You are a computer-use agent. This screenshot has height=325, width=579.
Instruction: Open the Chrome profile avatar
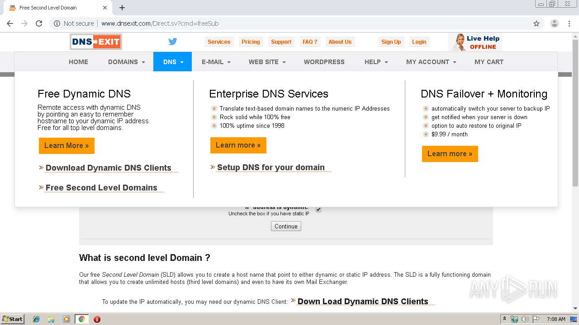[555, 23]
